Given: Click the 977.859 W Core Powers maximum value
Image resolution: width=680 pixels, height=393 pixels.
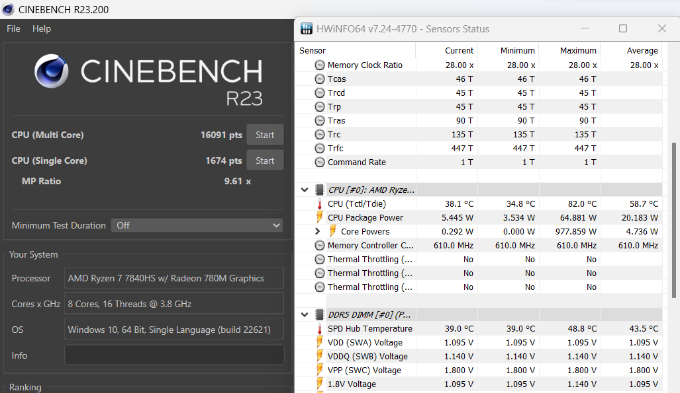Looking at the screenshot, I should [x=576, y=232].
